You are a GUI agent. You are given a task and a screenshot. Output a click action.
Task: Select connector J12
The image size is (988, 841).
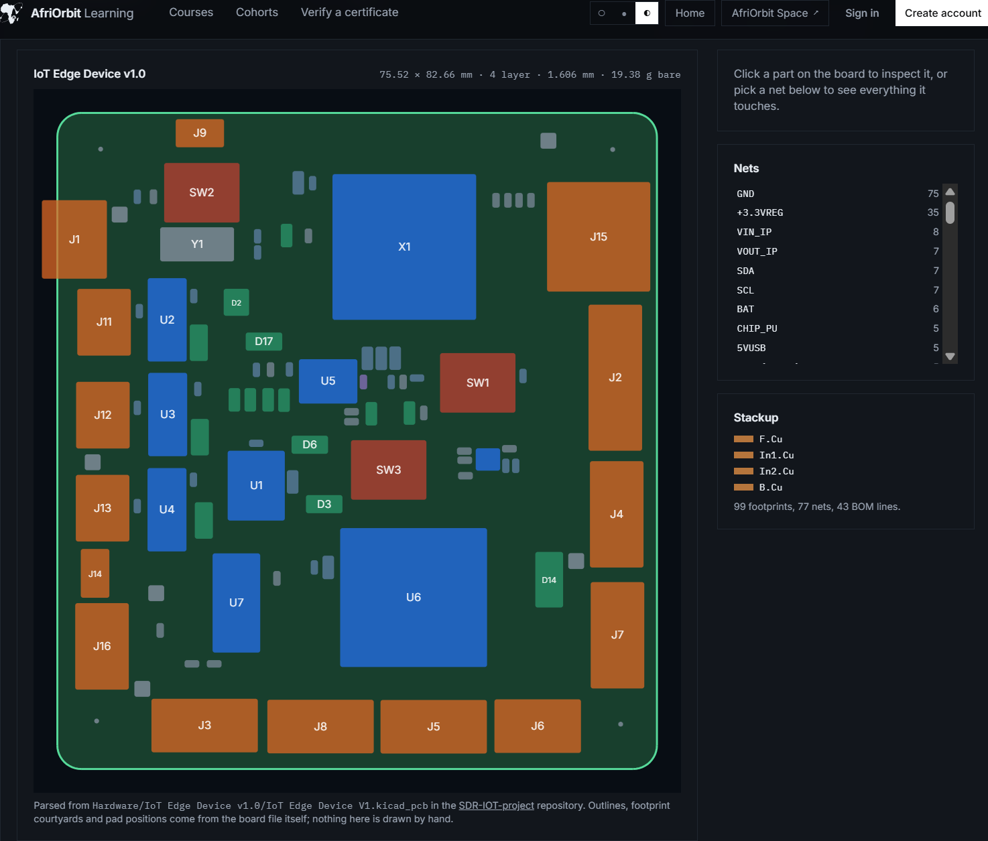[103, 415]
